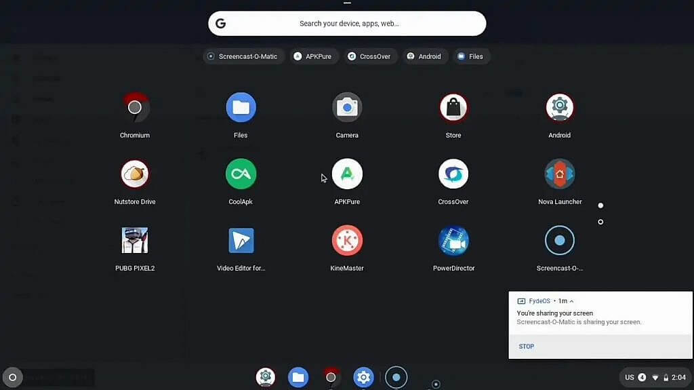Launch the Camera app
Viewport: 694px width, 390px height.
click(x=347, y=107)
